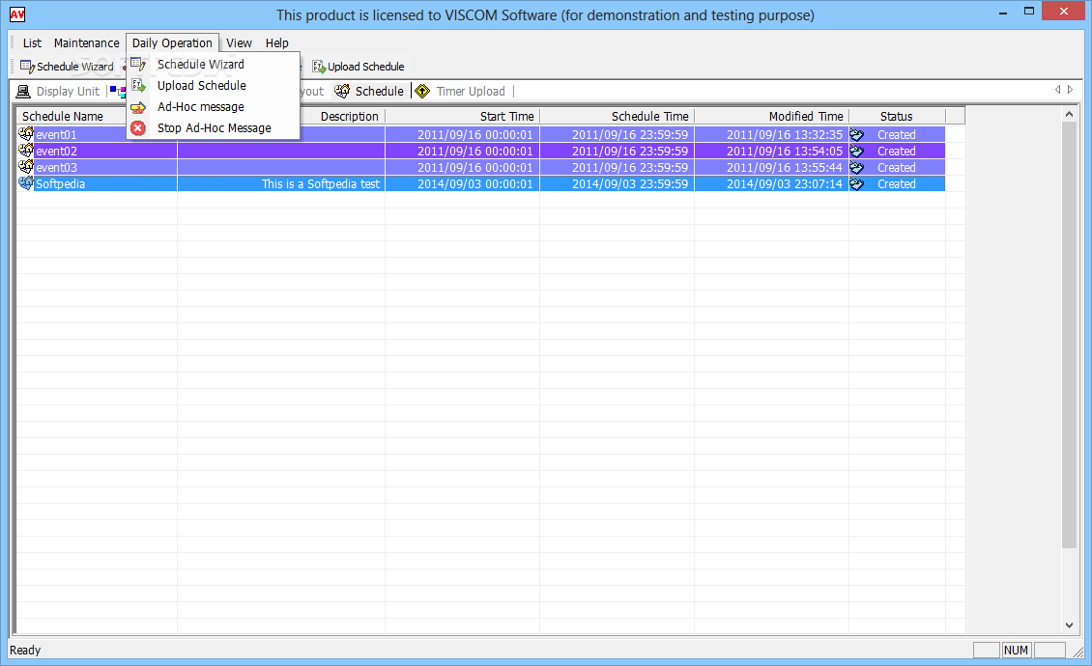
Task: Sort by Schedule Time column header
Action: click(x=618, y=116)
